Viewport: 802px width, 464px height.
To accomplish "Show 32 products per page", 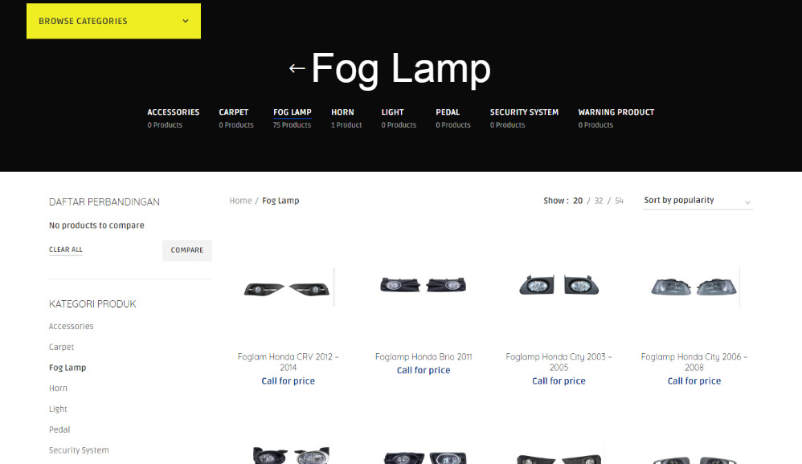I will 599,201.
